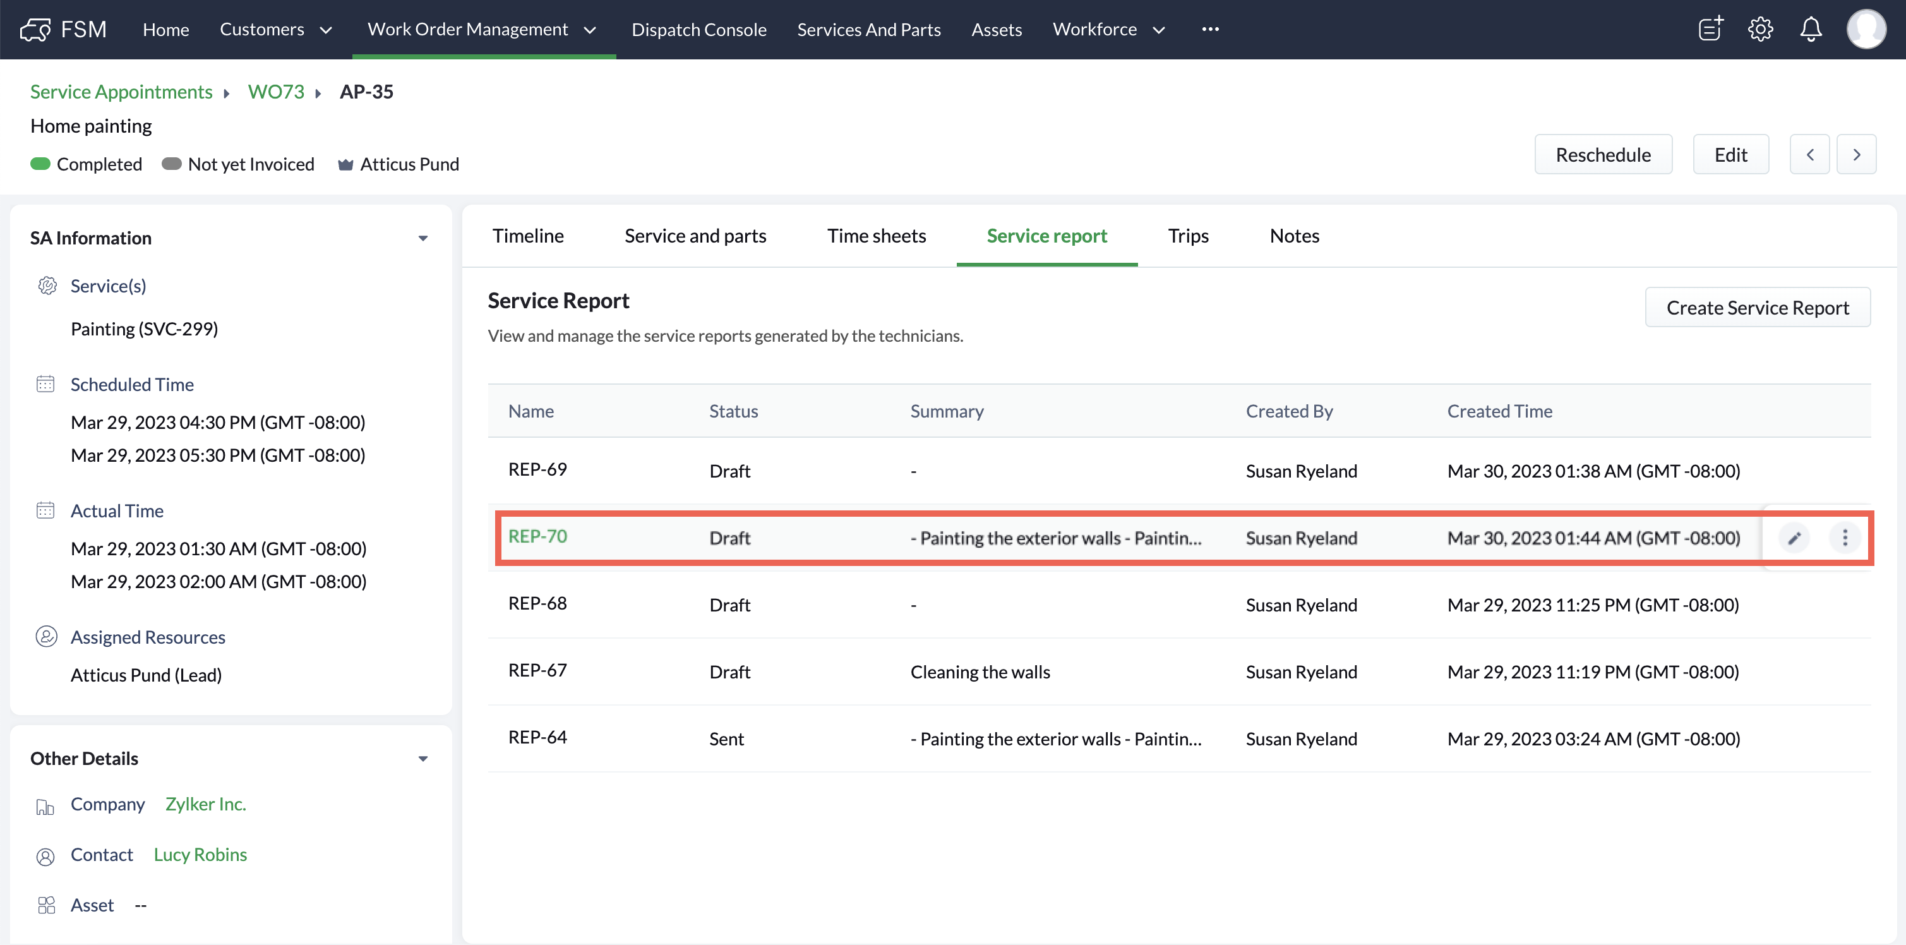Go to the next appointment arrow
Viewport: 1906px width, 945px height.
click(1855, 155)
